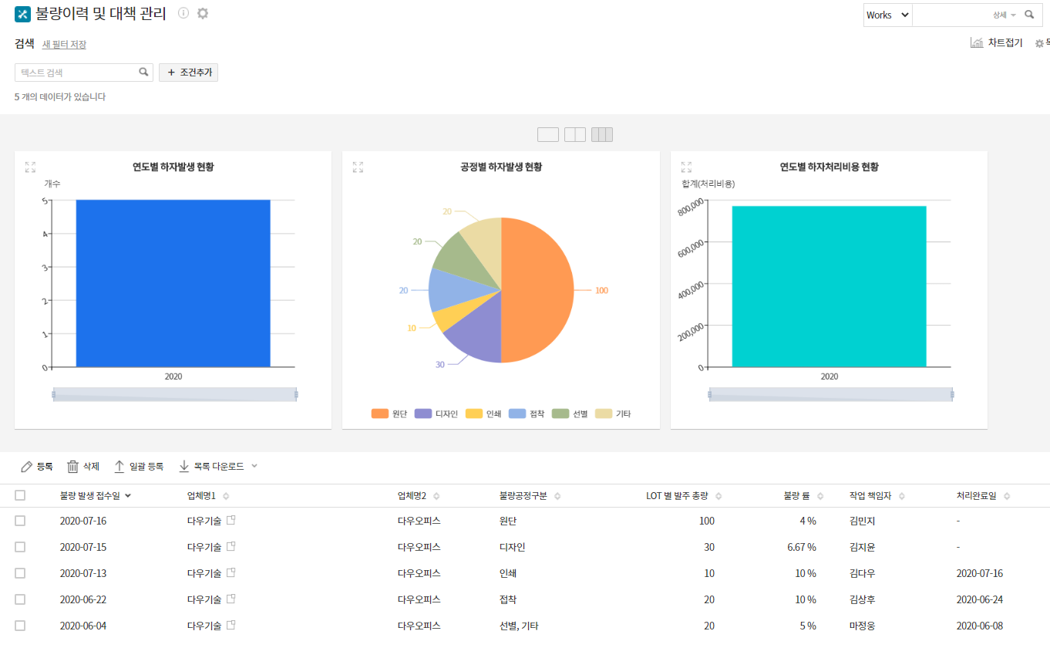Open the 목록 다운로드 dropdown arrow
The image size is (1050, 648).
(254, 466)
